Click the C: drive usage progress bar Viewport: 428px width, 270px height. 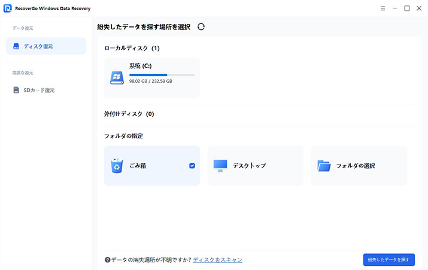(x=162, y=75)
